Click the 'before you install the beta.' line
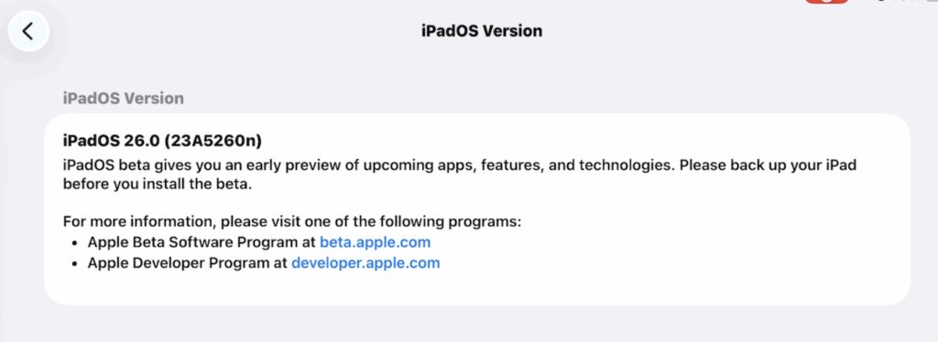Image resolution: width=938 pixels, height=342 pixels. (158, 184)
